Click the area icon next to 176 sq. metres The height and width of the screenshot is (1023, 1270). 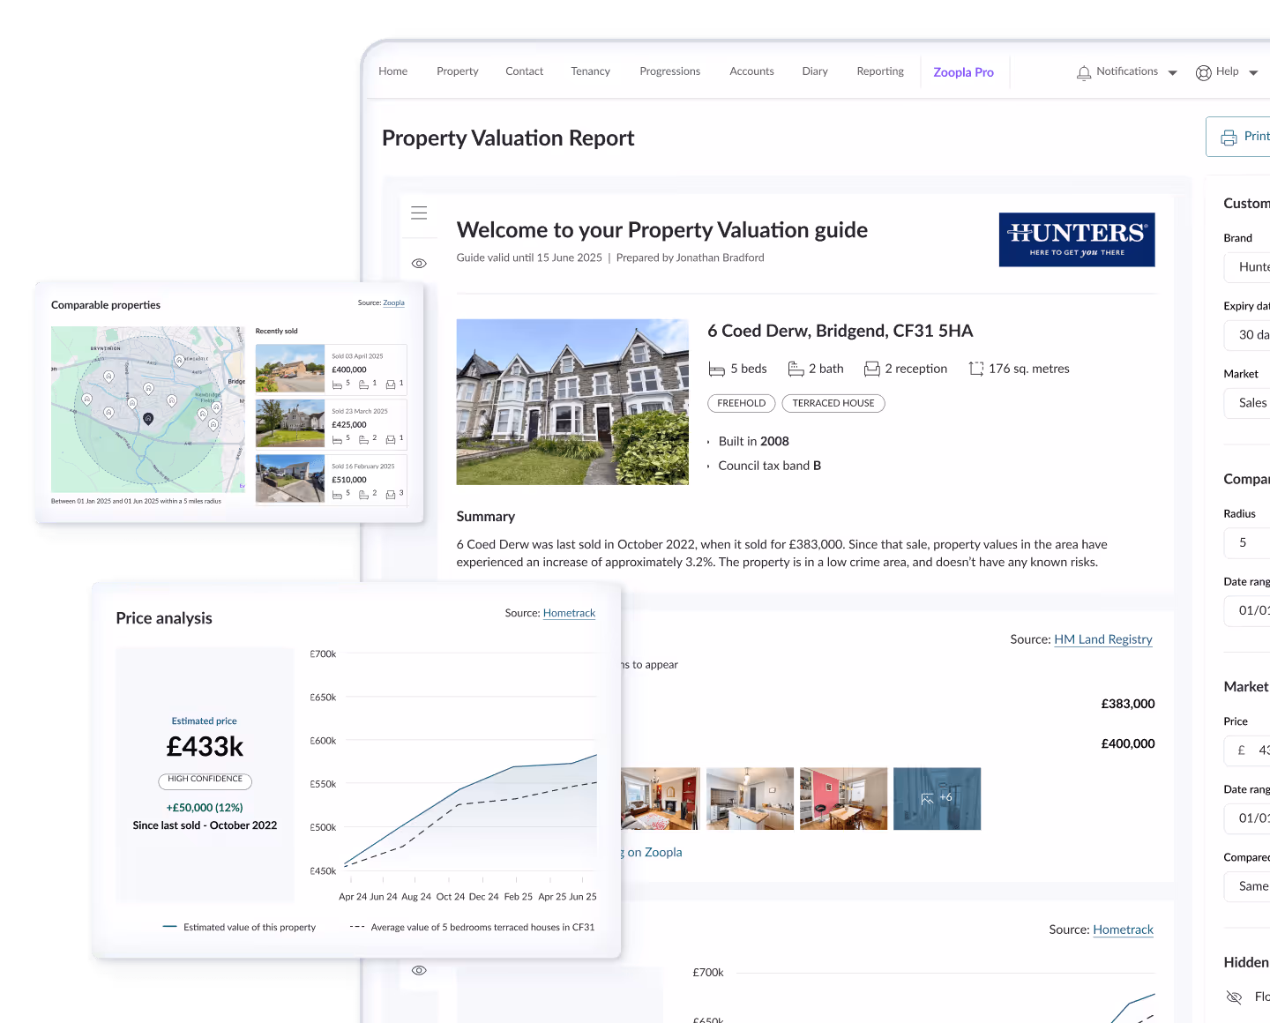(x=976, y=369)
